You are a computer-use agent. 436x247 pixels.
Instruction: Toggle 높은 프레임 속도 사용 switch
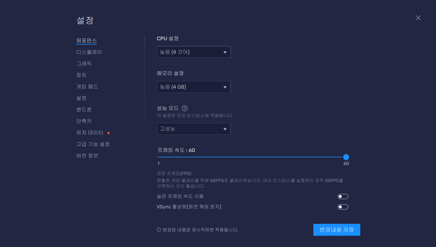343,197
